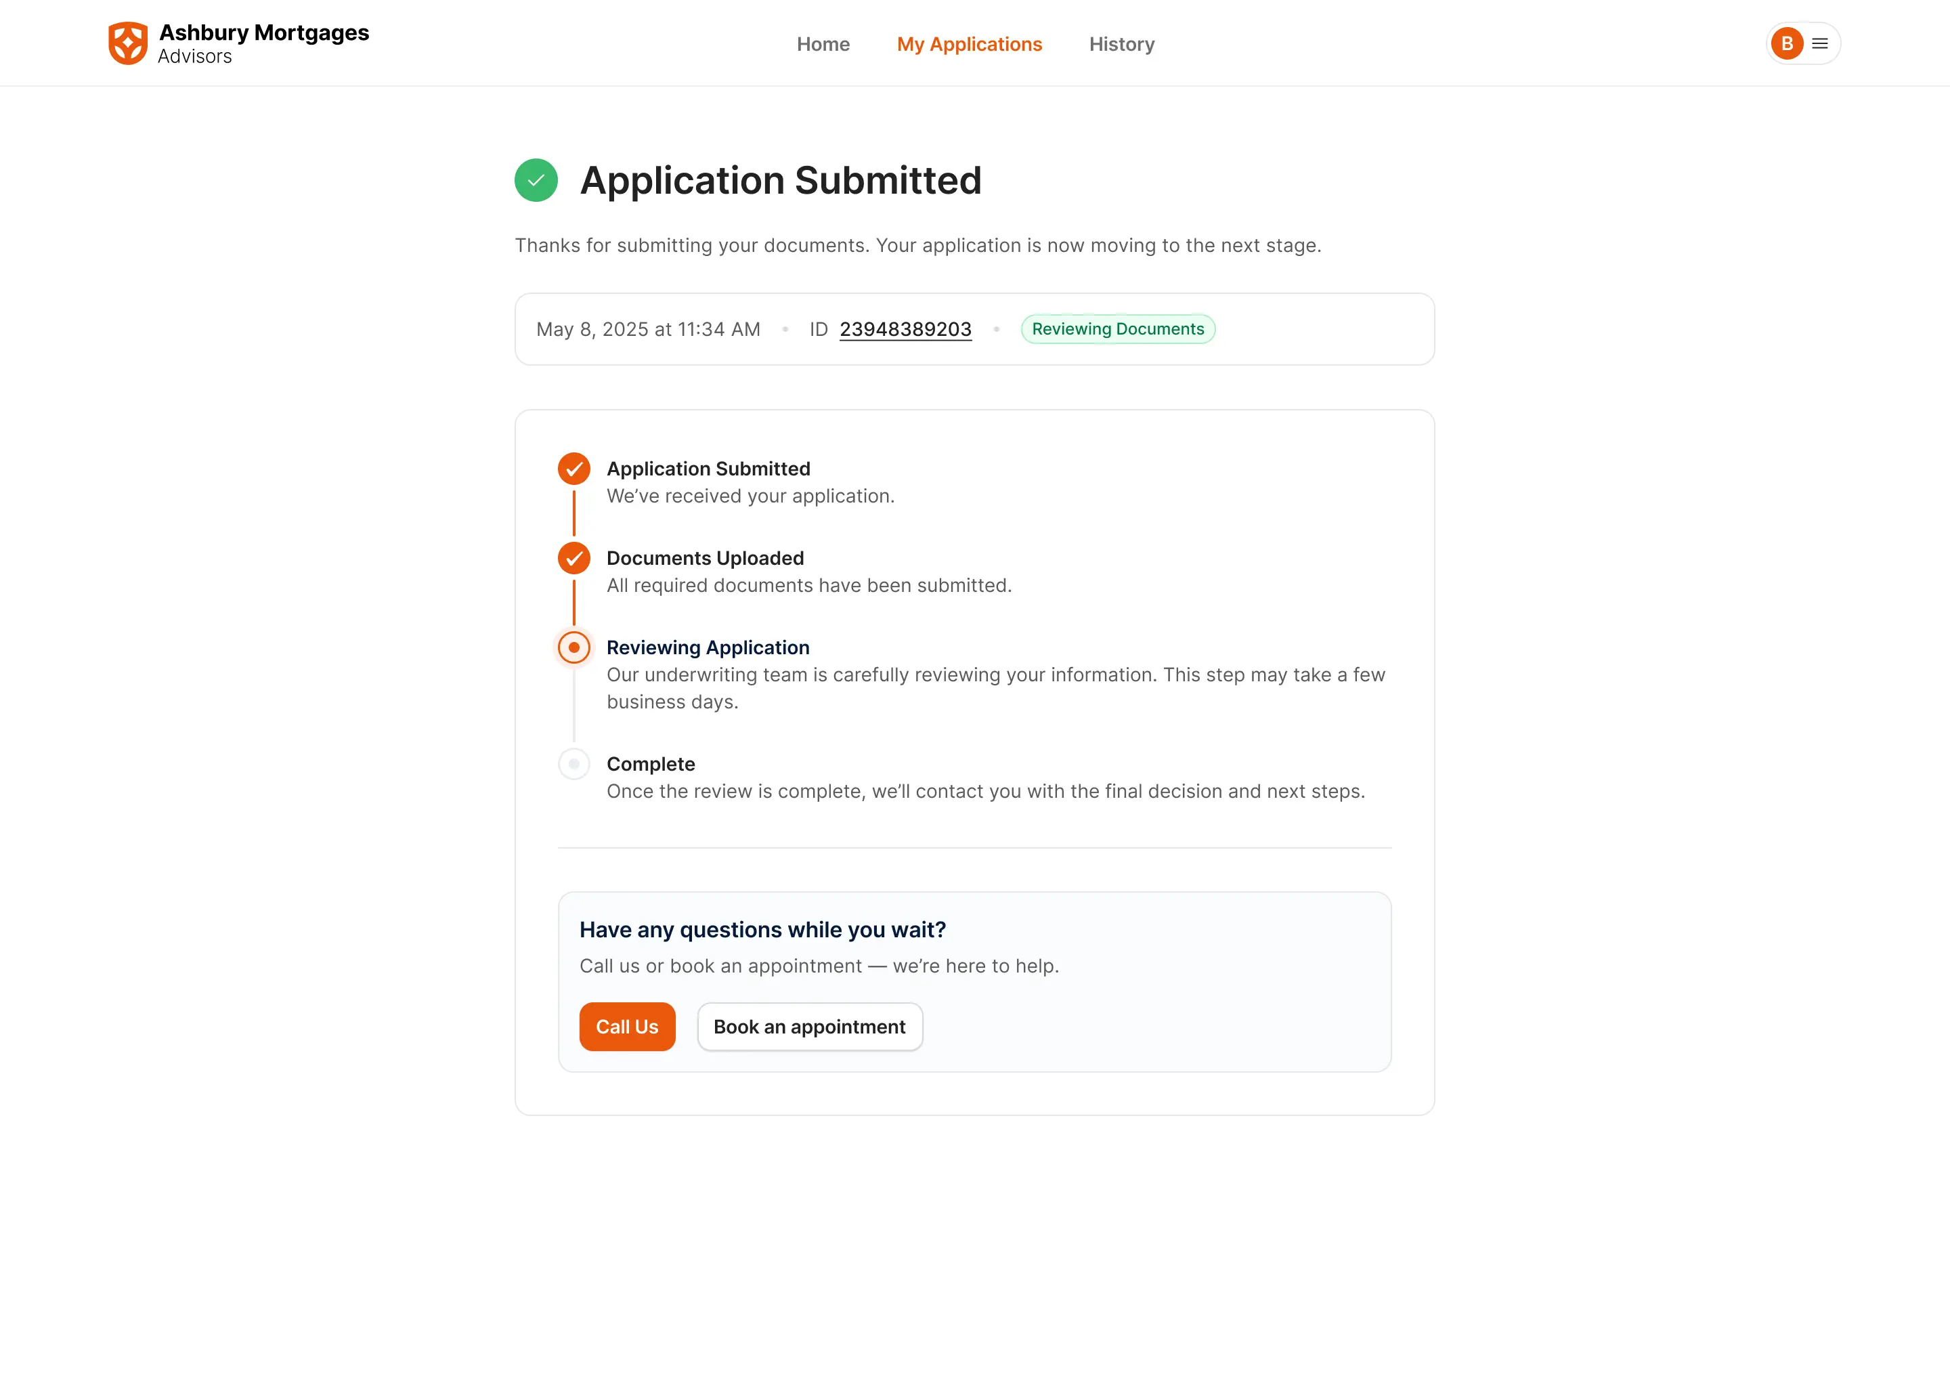Click the Ashbury Mortgages shield logo
1950x1387 pixels.
pyautogui.click(x=128, y=43)
